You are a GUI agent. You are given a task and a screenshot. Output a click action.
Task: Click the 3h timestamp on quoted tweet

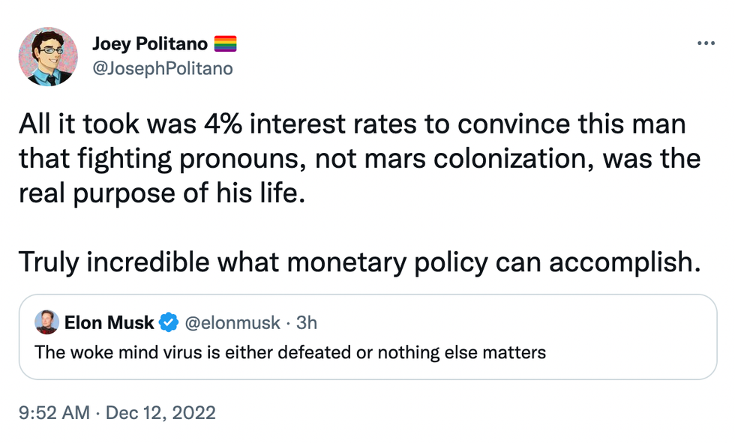point(307,323)
